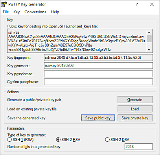Viewport: 160px width, 155px height.
Task: Click the 'Key fingerprint:' label
Action: [x=19, y=58]
